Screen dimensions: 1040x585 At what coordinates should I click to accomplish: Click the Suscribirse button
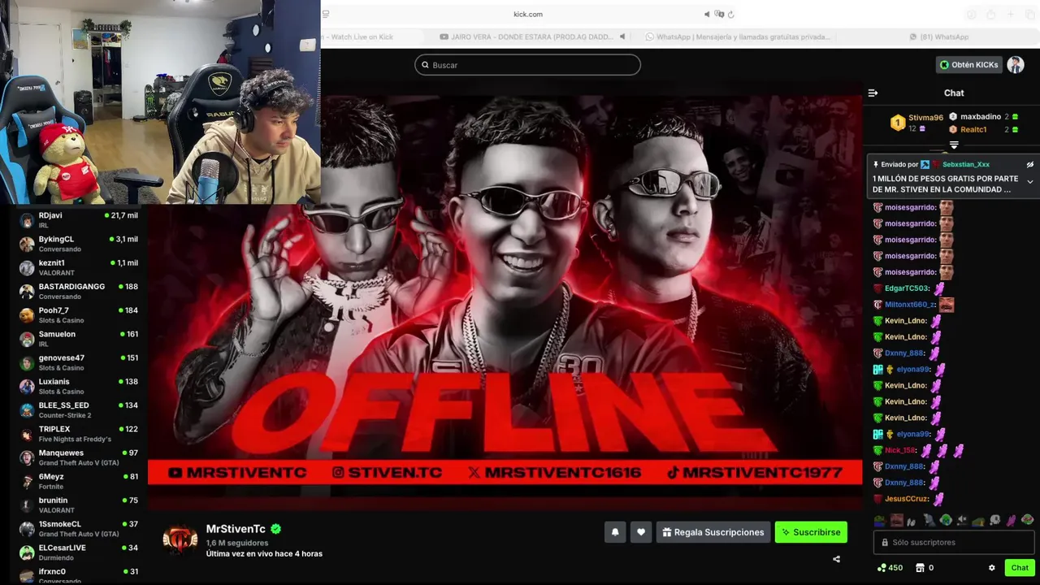click(811, 532)
